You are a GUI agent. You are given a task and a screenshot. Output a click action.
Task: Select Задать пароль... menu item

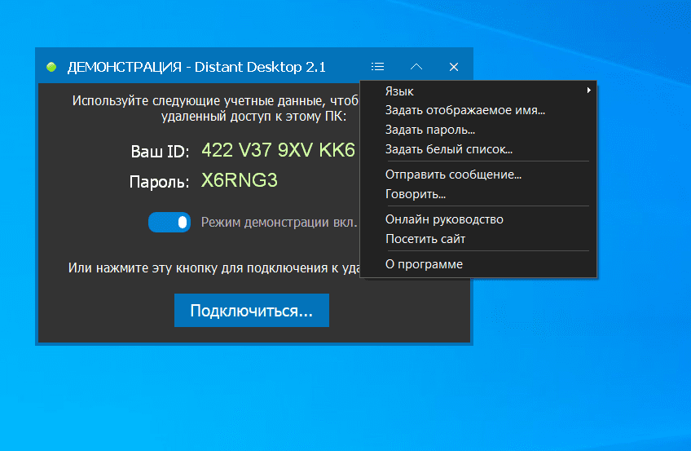click(478, 130)
